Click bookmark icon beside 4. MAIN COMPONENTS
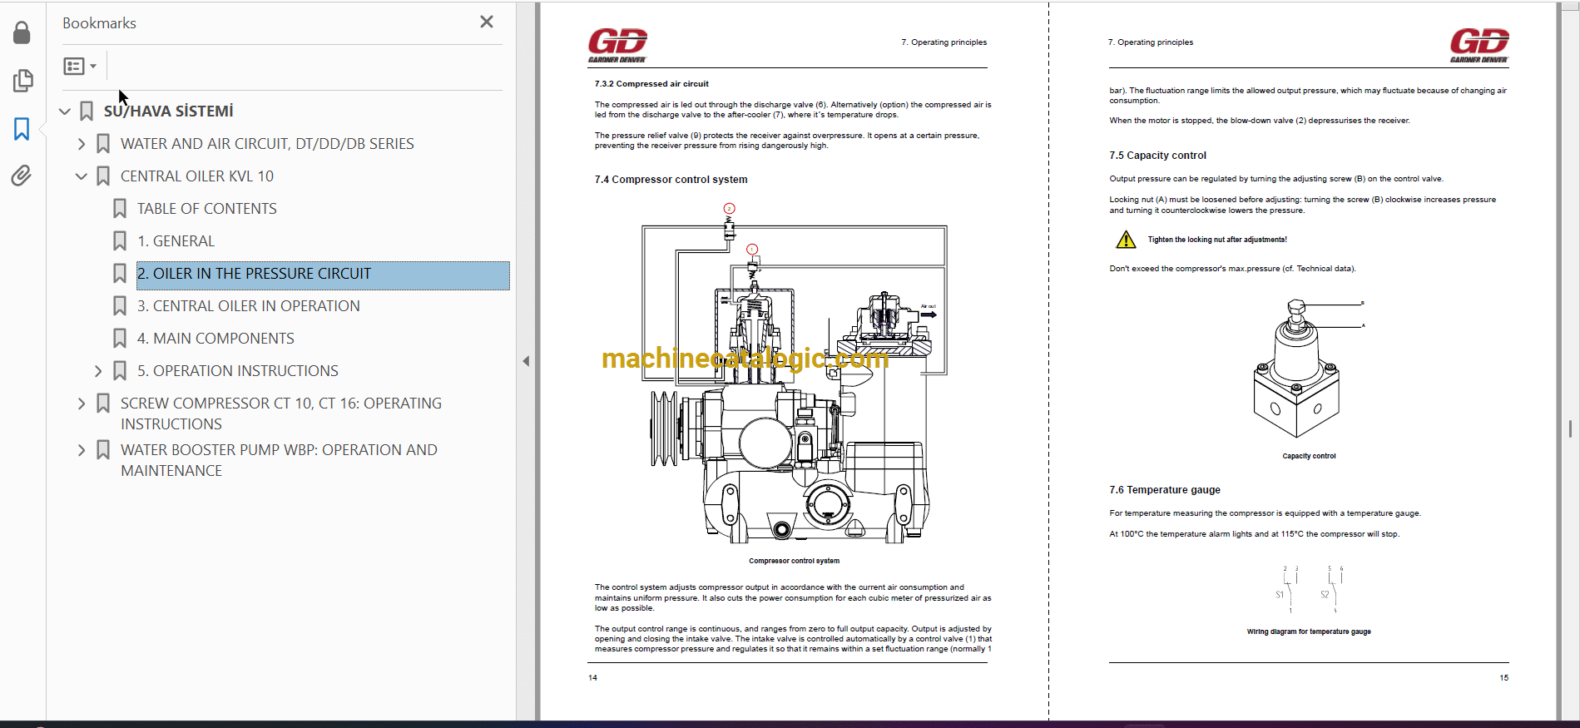Image resolution: width=1580 pixels, height=728 pixels. click(120, 339)
